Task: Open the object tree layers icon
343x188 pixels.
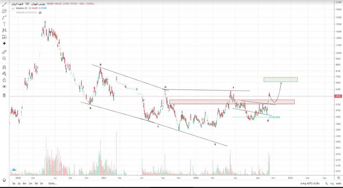Action: tap(4, 180)
